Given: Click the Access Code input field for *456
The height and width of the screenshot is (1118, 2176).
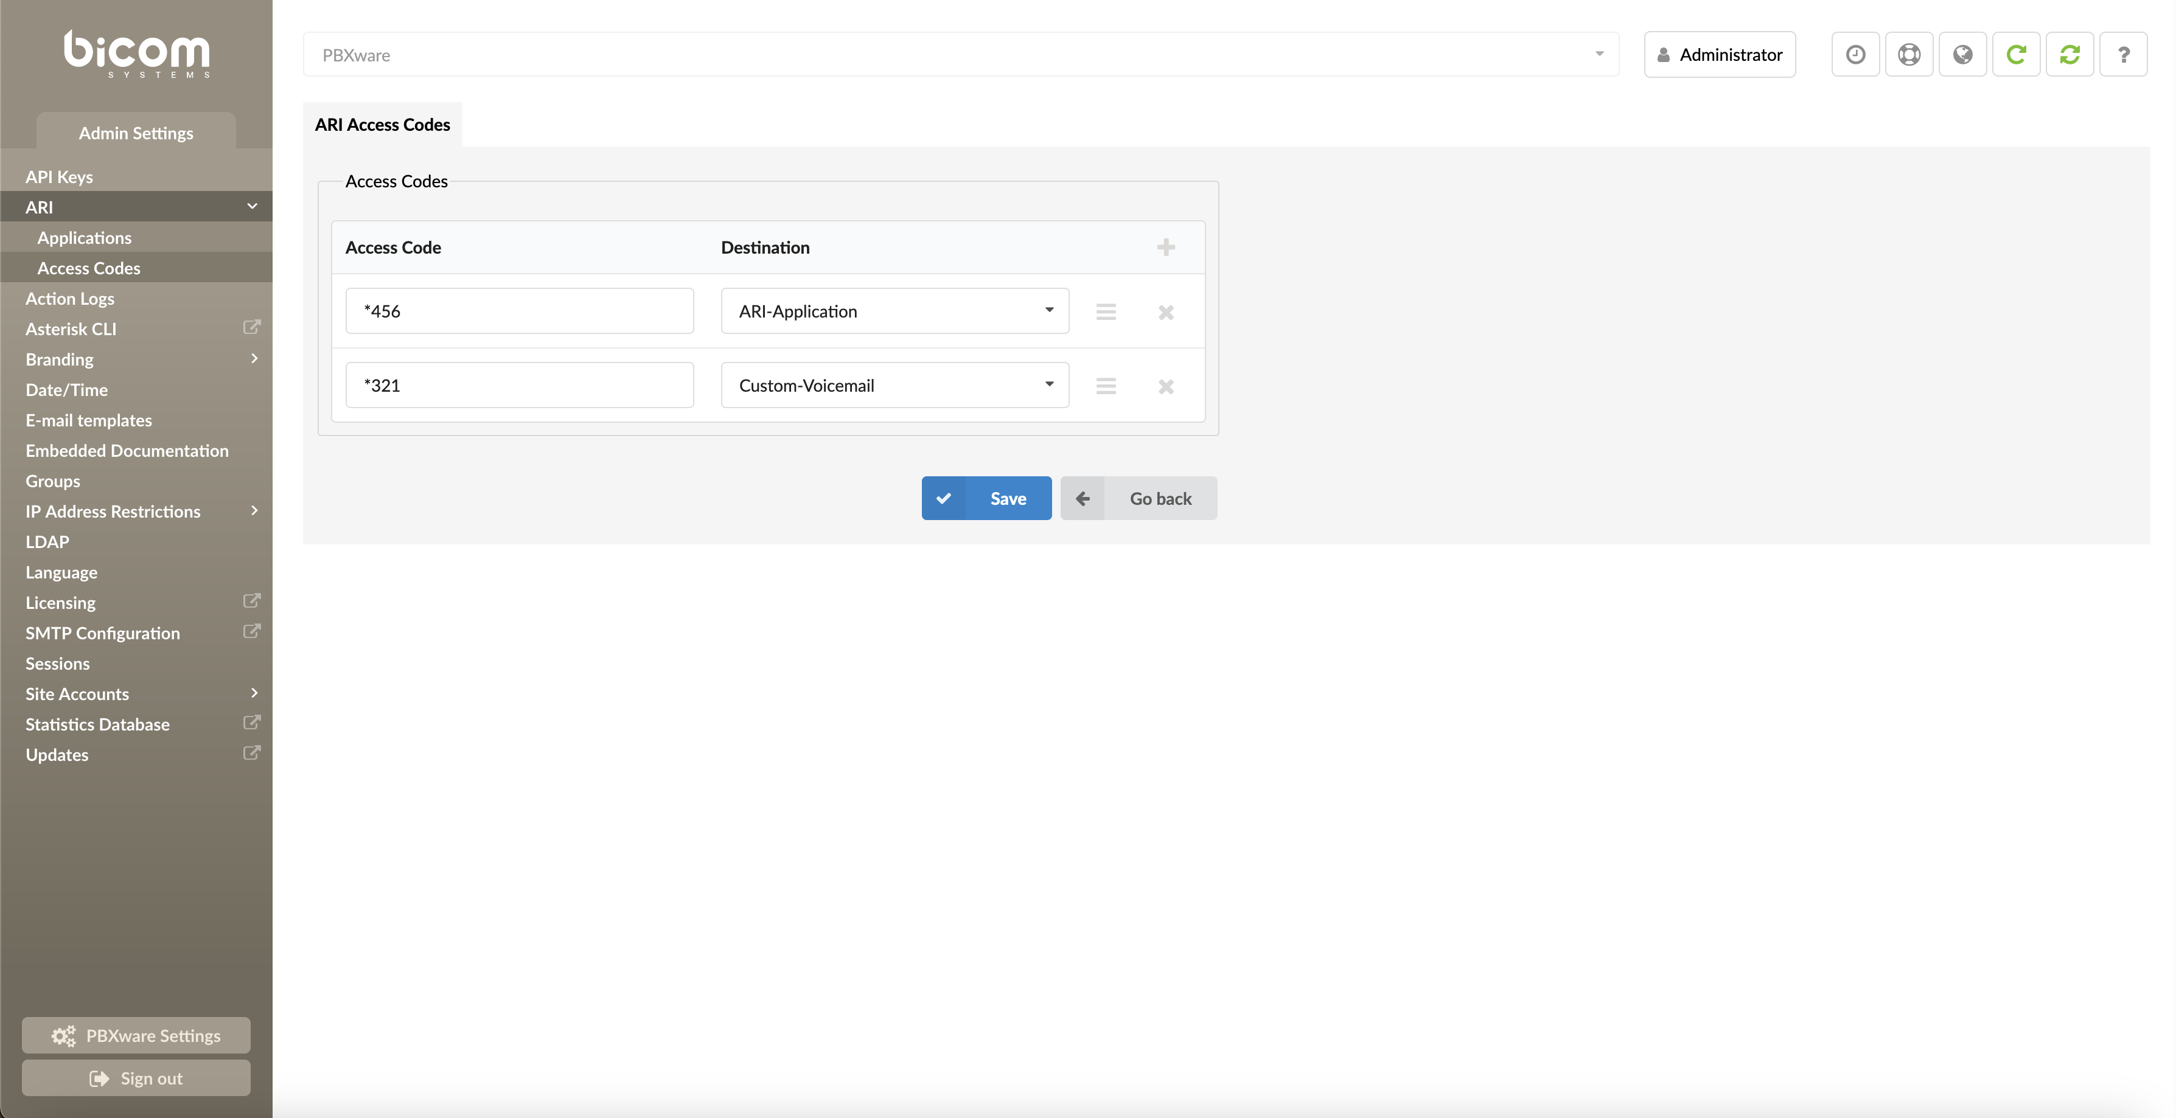Looking at the screenshot, I should [x=519, y=311].
